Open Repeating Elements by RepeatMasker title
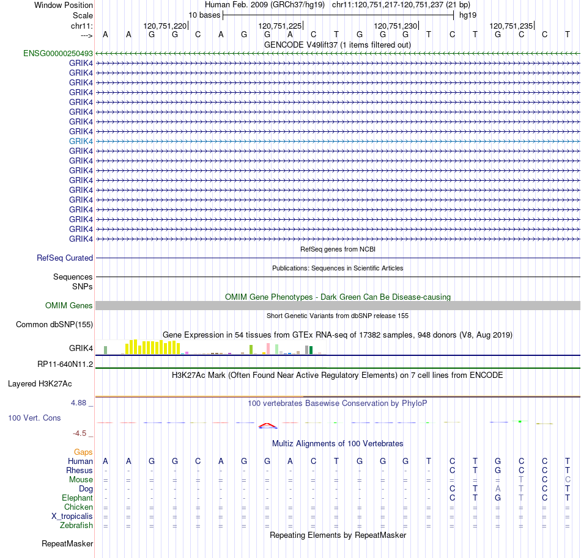This screenshot has height=558, width=581. tap(338, 535)
